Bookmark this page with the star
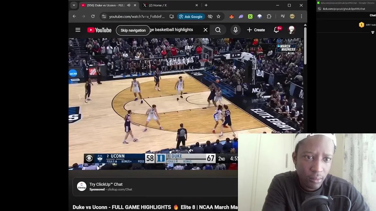Image resolution: width=376 pixels, height=211 pixels. coord(219,16)
